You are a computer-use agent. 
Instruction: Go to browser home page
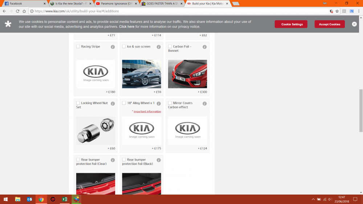pos(24,11)
